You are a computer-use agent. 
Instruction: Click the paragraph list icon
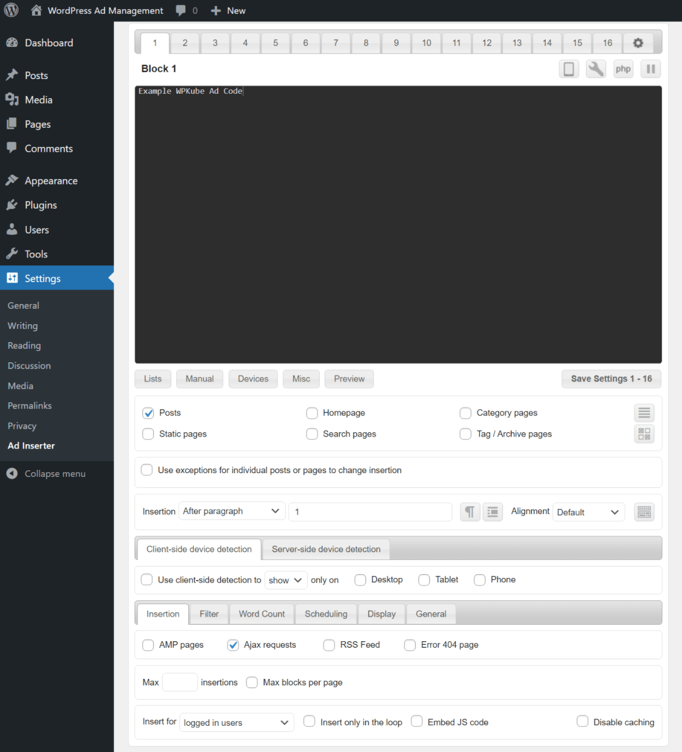pos(493,512)
